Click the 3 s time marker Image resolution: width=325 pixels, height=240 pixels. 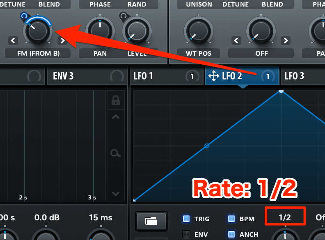coord(92,197)
